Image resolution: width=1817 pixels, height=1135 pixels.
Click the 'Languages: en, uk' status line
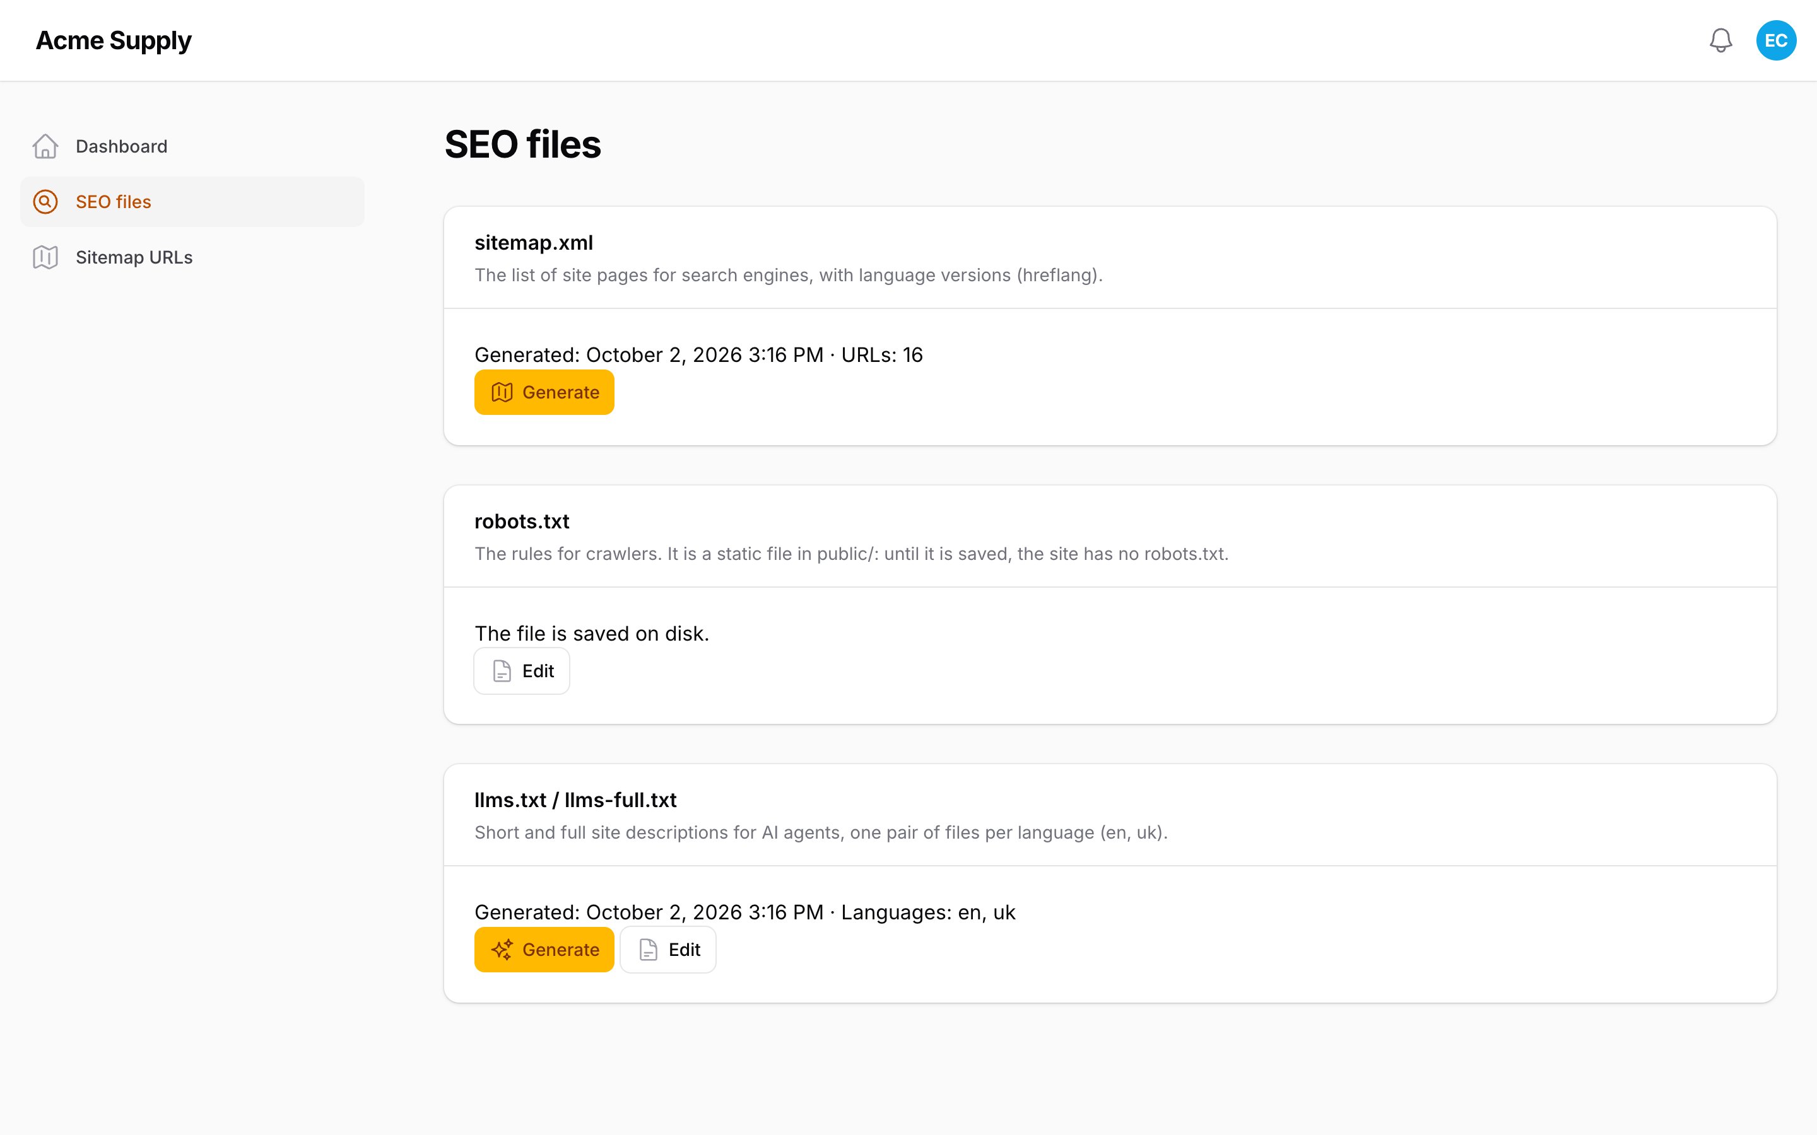click(745, 912)
